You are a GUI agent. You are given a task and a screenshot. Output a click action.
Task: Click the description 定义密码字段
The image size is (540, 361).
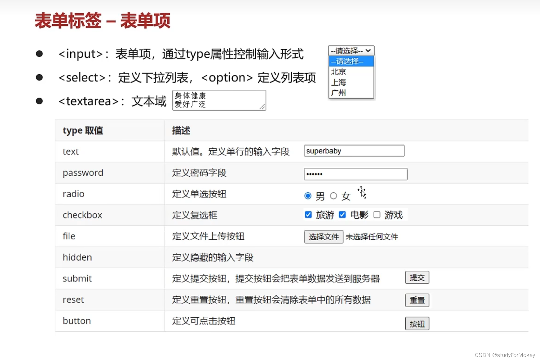[x=199, y=173]
